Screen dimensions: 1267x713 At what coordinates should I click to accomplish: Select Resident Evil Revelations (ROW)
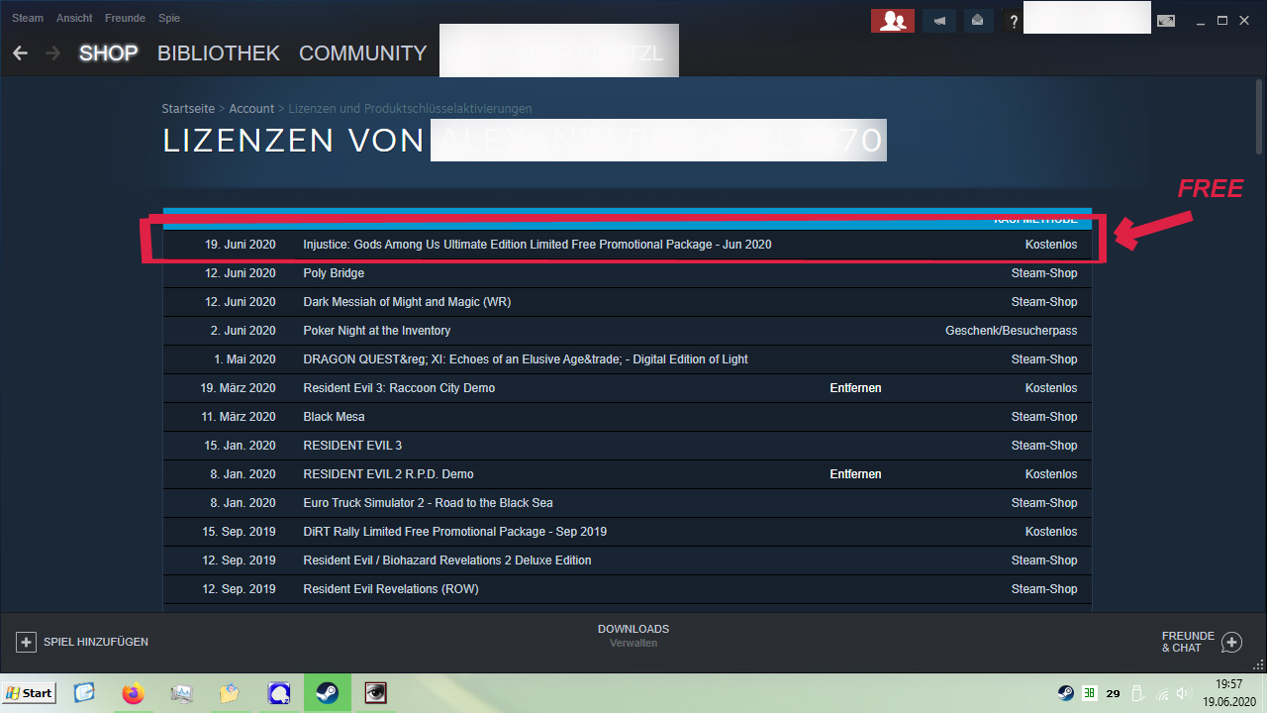[x=390, y=589]
